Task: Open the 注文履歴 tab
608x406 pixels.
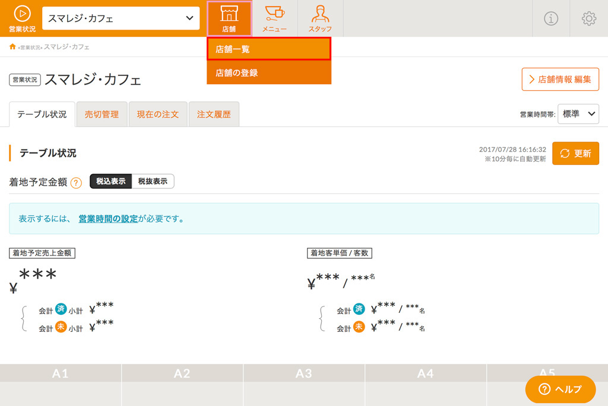Action: [214, 114]
